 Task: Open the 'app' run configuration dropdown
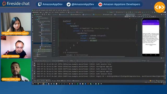(x=112, y=12)
